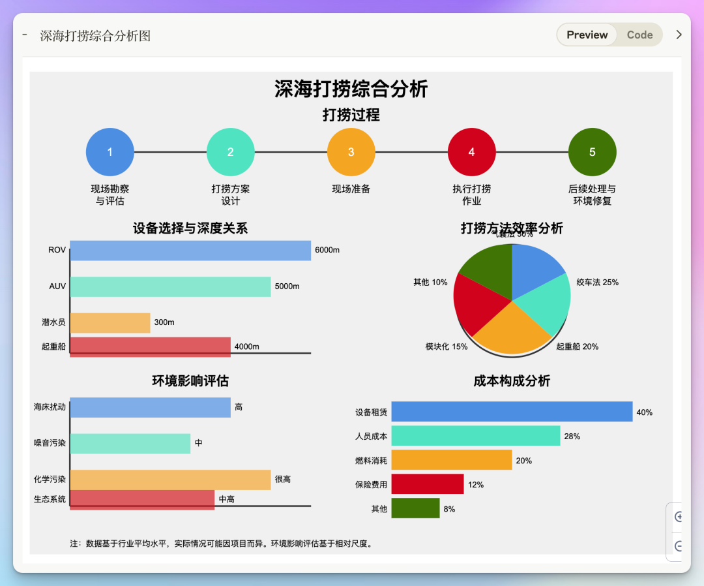Switch to the Preview view
This screenshot has height=586, width=704.
[587, 35]
